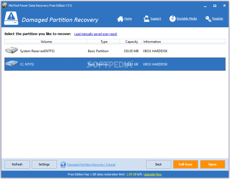Image resolution: width=230 pixels, height=179 pixels.
Task: Click the MiniTool app icon in title bar
Action: click(x=4, y=6)
